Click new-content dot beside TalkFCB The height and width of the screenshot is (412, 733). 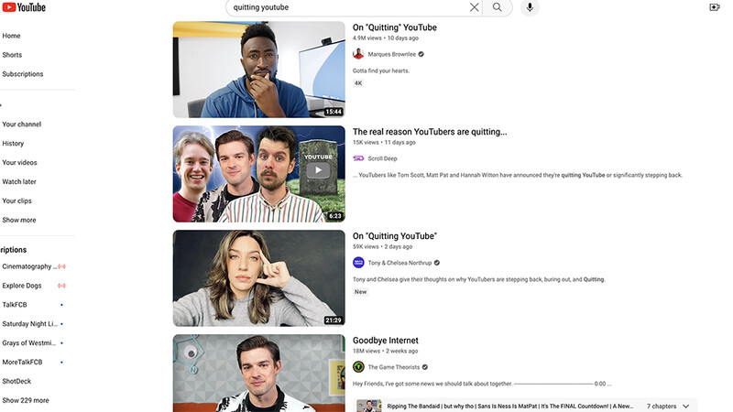61,305
